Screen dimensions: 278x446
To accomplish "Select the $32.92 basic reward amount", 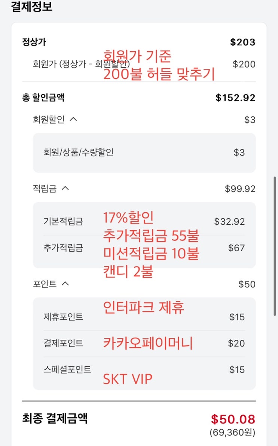I will (229, 221).
